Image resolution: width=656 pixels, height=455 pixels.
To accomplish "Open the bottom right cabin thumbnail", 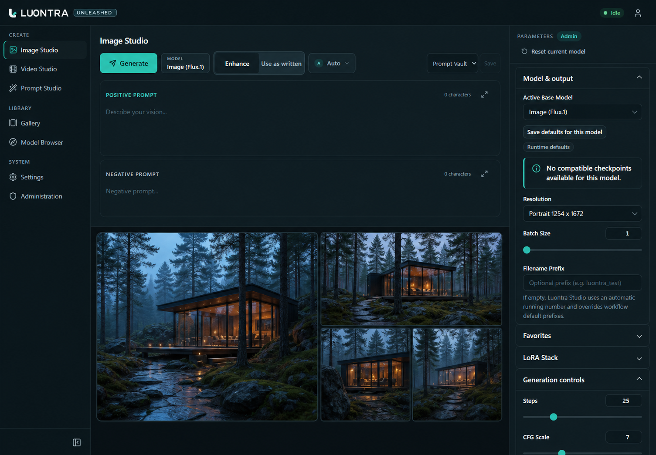I will [x=457, y=374].
